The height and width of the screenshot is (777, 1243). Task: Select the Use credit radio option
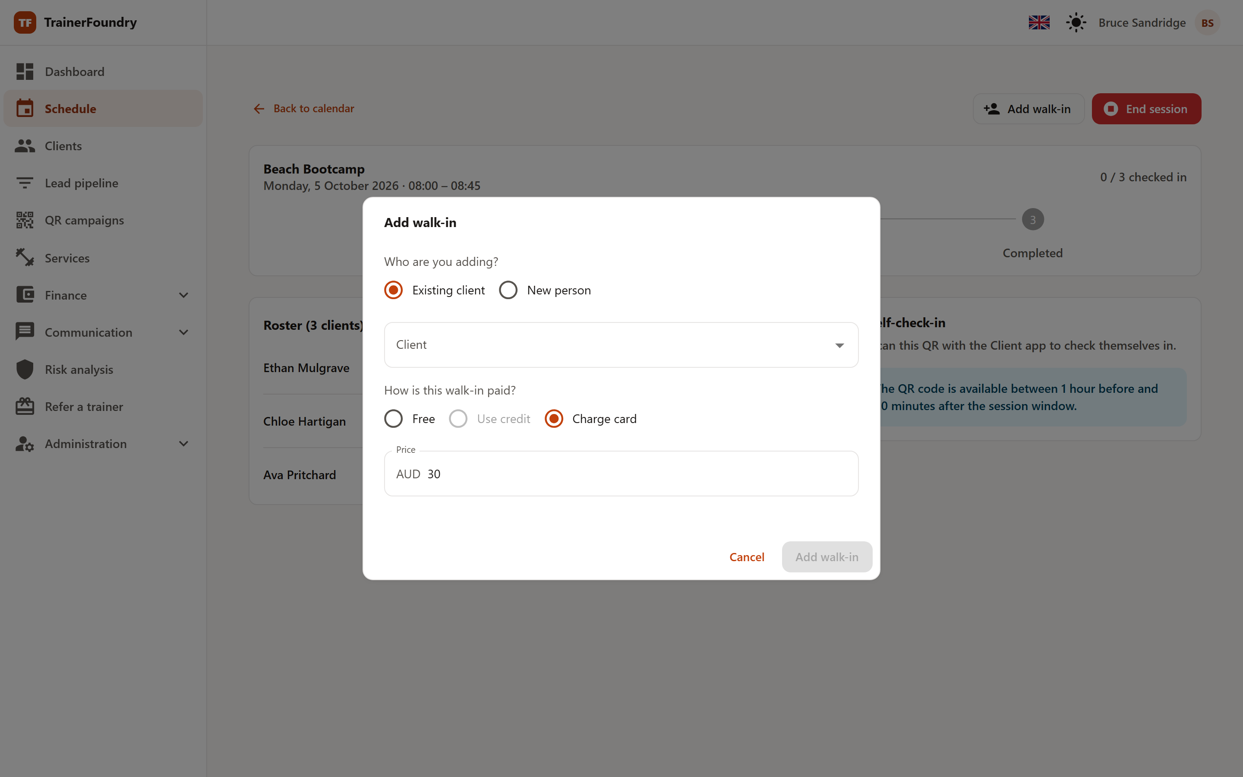point(458,419)
